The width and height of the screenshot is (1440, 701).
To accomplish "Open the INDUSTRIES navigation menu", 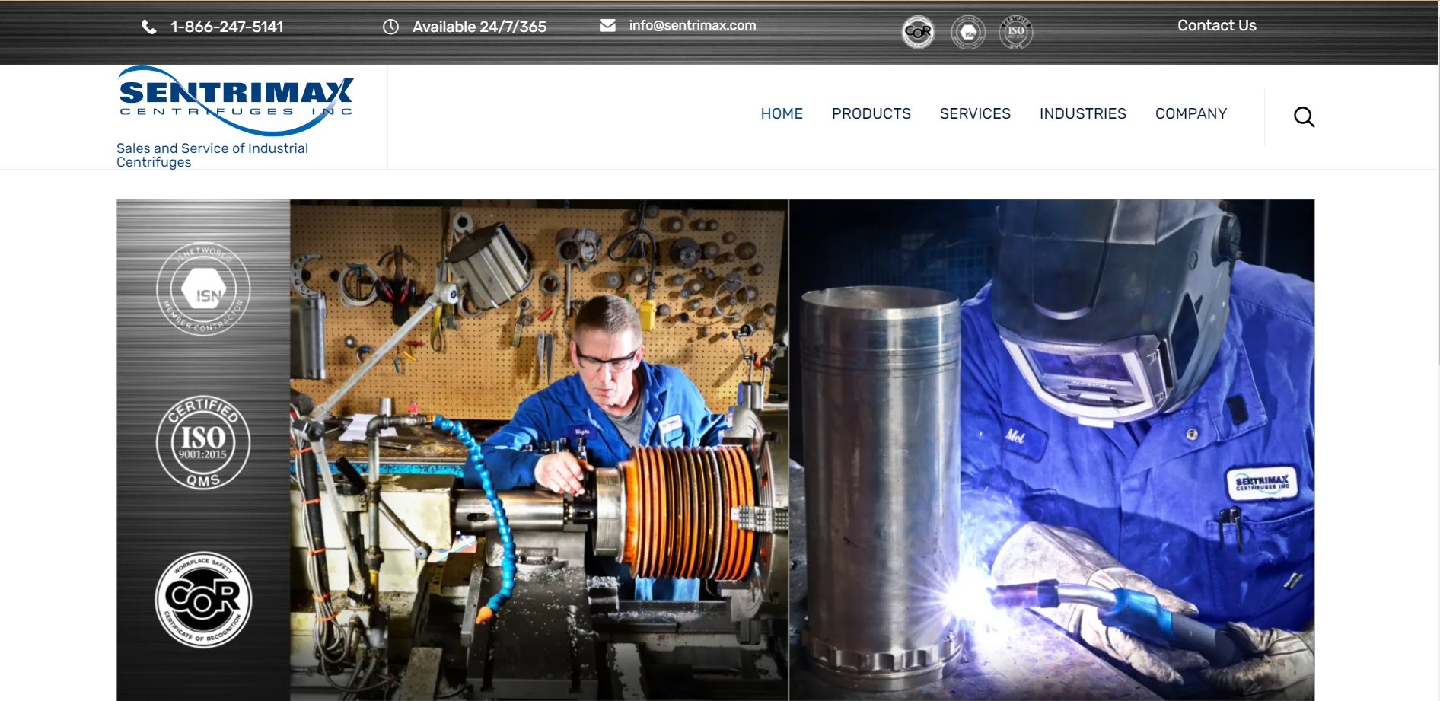I will coord(1082,113).
